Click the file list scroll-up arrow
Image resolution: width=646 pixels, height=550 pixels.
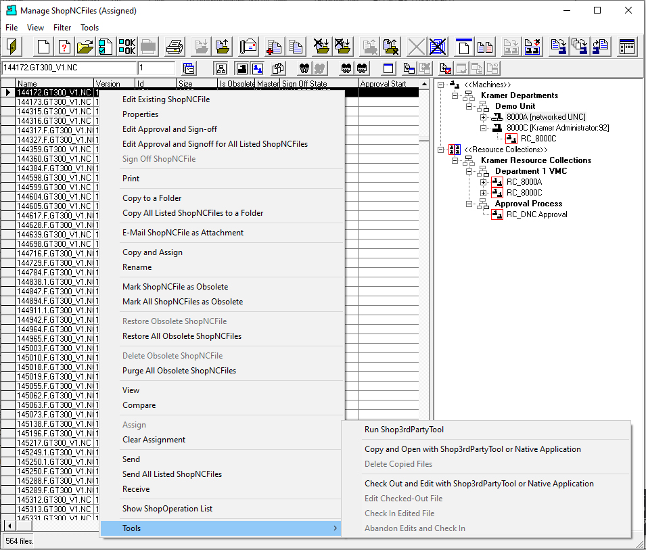point(424,84)
